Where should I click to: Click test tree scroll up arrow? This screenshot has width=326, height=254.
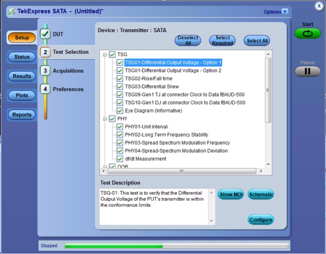point(268,54)
